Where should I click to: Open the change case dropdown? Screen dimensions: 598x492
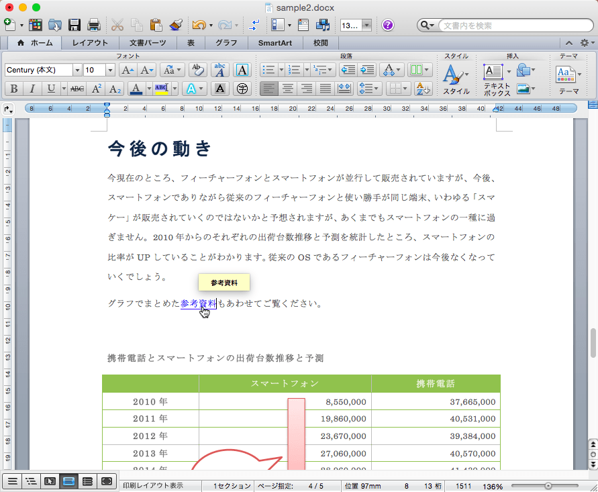click(172, 70)
